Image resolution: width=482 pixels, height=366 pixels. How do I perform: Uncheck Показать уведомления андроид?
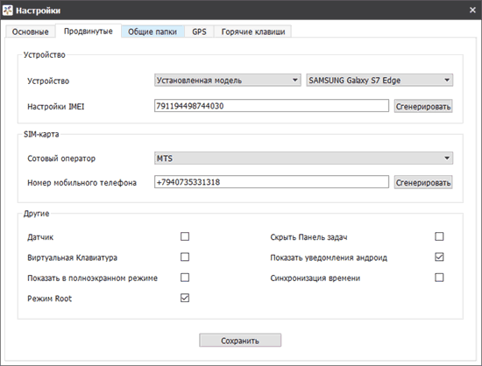click(x=439, y=257)
